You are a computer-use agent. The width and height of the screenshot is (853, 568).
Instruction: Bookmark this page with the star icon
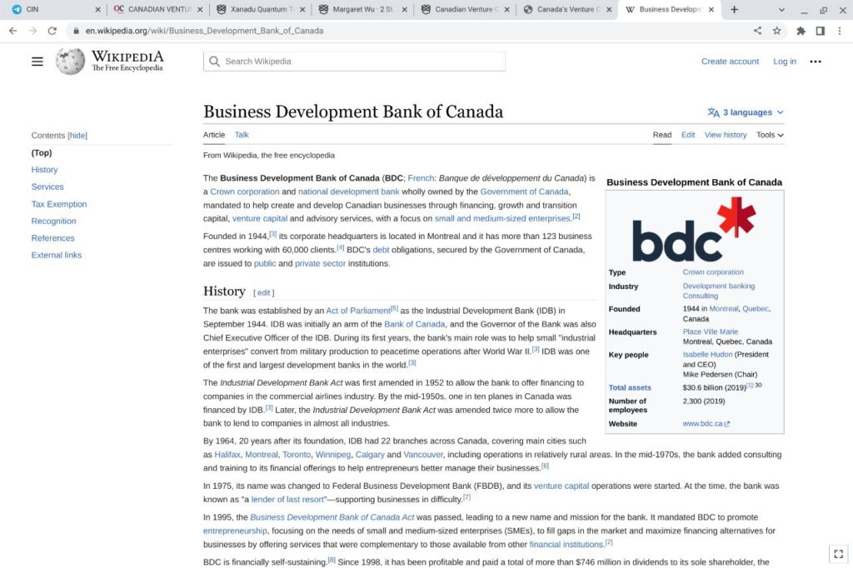click(x=777, y=31)
